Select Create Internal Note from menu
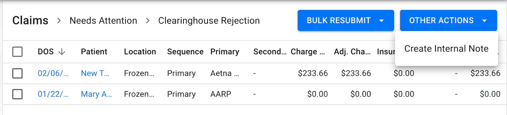Screen dimensions: 507x115 point(446,49)
